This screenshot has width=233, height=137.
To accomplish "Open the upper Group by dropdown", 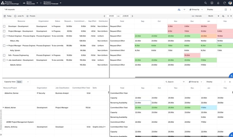I will 196,10.
